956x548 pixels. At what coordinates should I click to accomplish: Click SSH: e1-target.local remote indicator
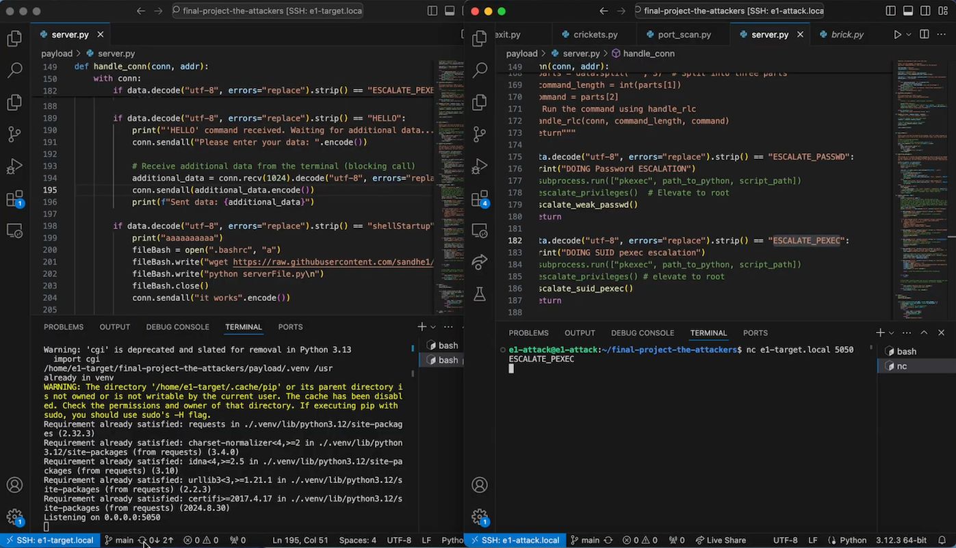tap(49, 540)
